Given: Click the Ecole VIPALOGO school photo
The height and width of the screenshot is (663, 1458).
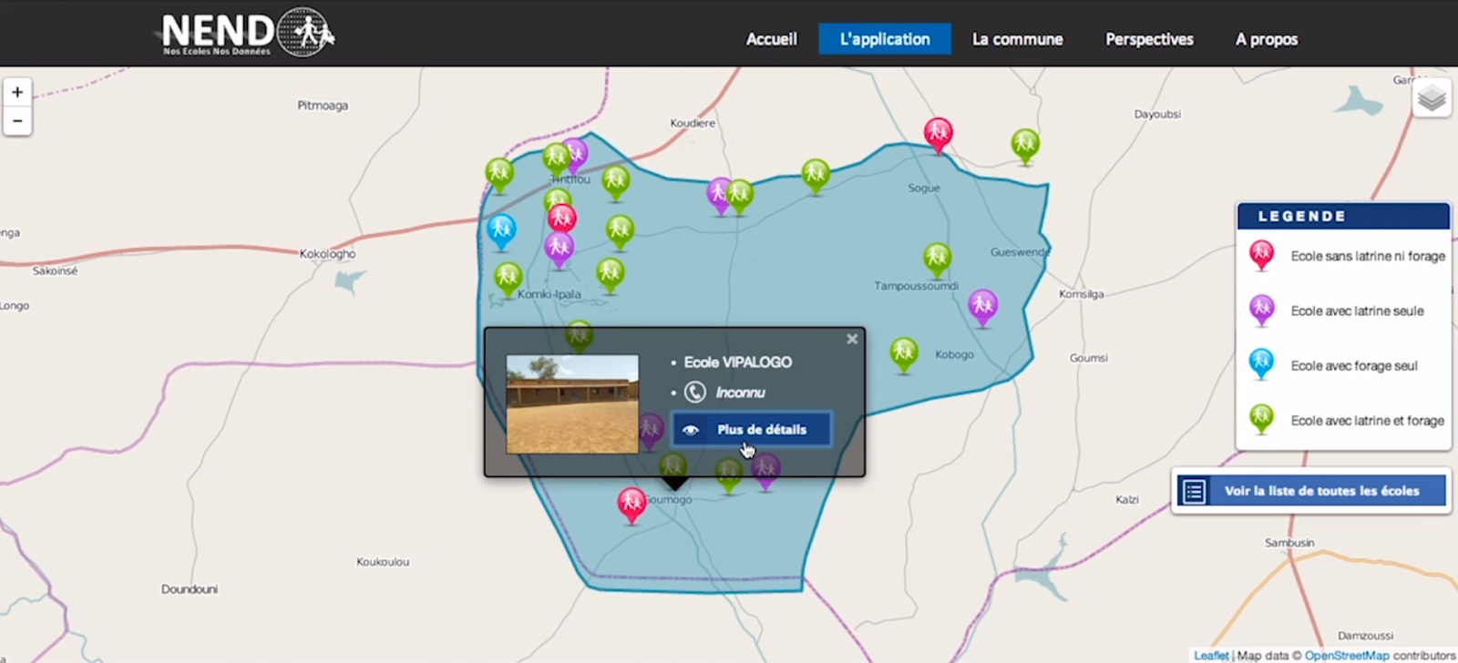Looking at the screenshot, I should pyautogui.click(x=572, y=403).
